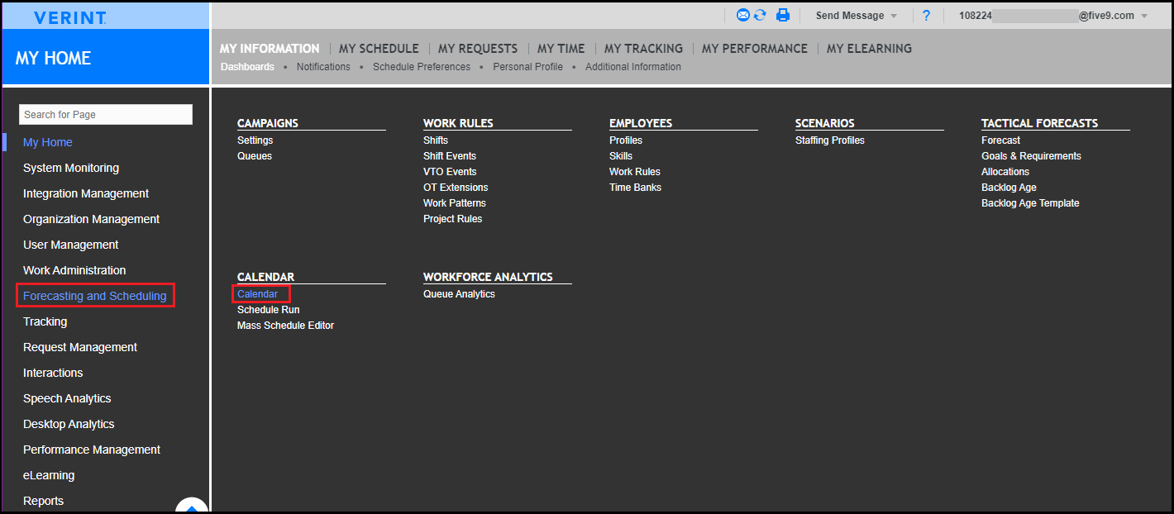Viewport: 1174px width, 514px height.
Task: Click the Search for Page field
Action: click(106, 114)
